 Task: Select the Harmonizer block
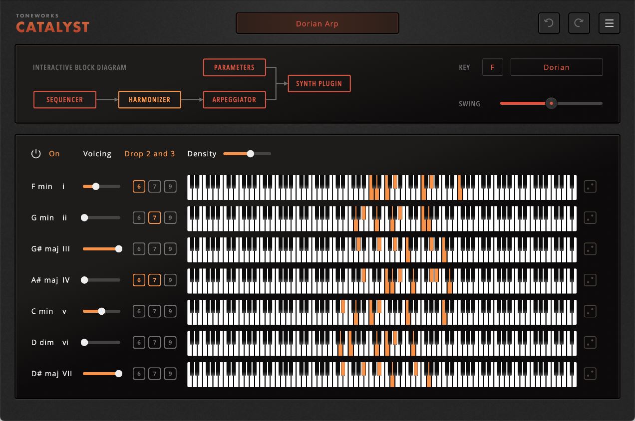(150, 99)
